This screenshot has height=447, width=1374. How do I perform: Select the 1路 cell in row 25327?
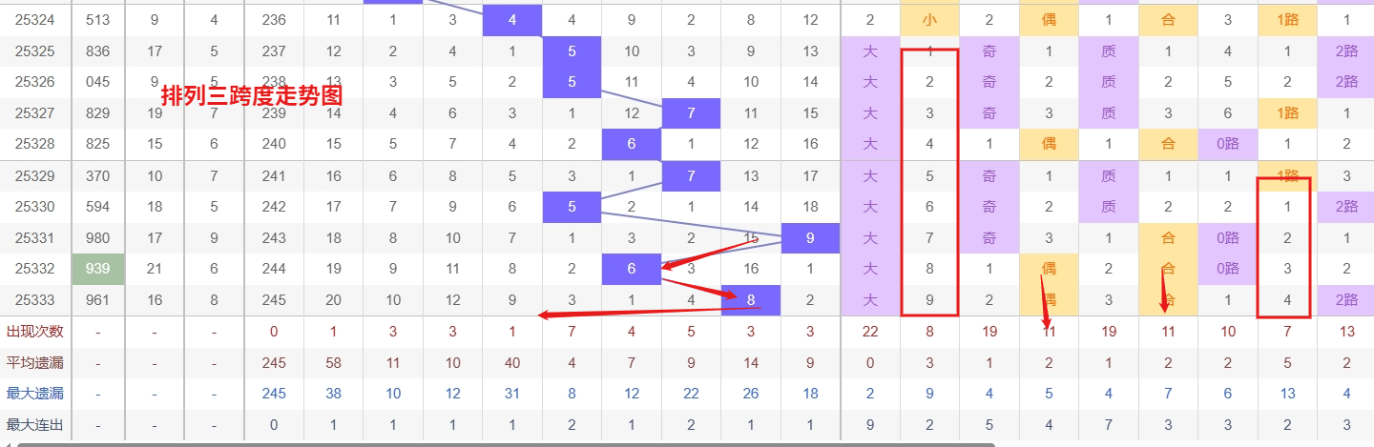1287,113
